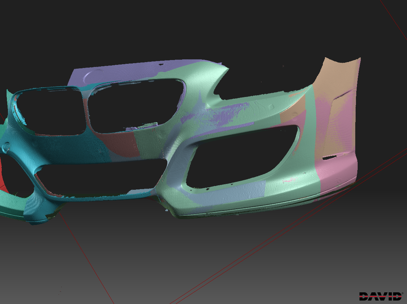This screenshot has width=407, height=304.
Task: Click the red scan fragment at far left
Action: click(3, 179)
